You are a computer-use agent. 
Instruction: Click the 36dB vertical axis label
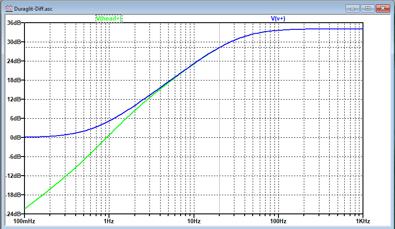click(x=14, y=23)
